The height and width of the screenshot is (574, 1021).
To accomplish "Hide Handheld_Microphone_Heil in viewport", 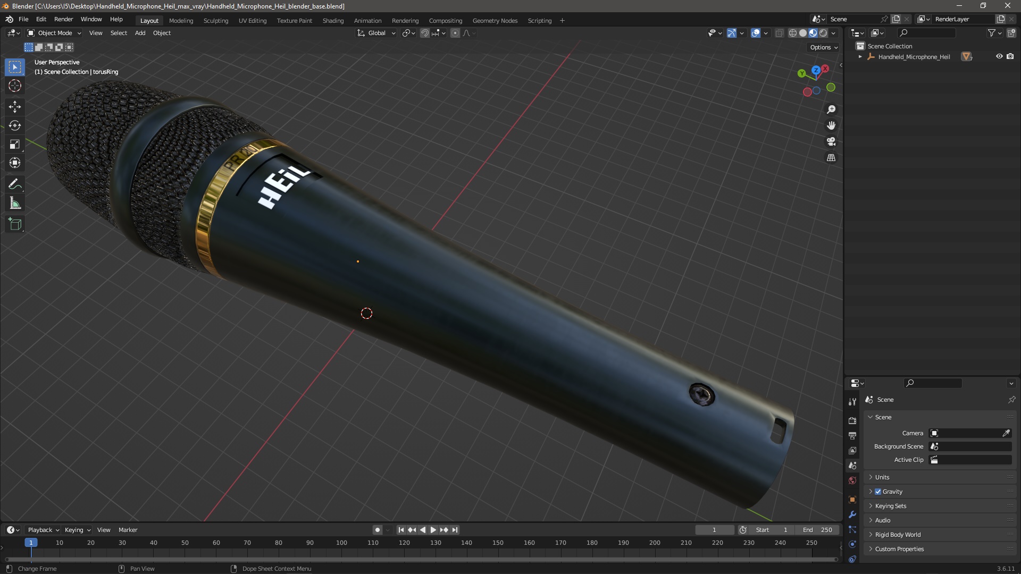I will click(x=999, y=56).
